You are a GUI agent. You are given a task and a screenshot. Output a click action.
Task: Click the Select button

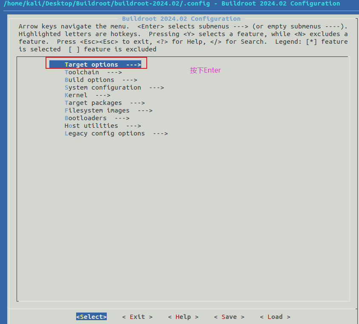pyautogui.click(x=91, y=317)
